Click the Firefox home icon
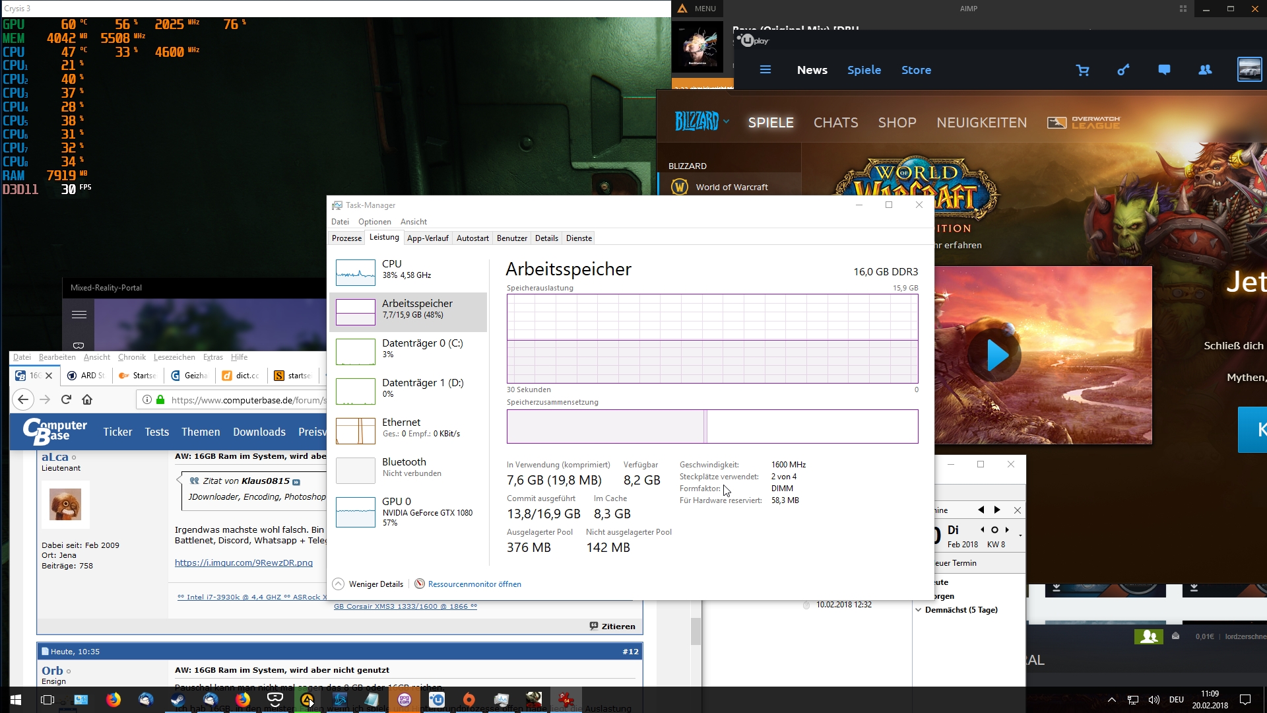Image resolution: width=1267 pixels, height=713 pixels. click(87, 399)
